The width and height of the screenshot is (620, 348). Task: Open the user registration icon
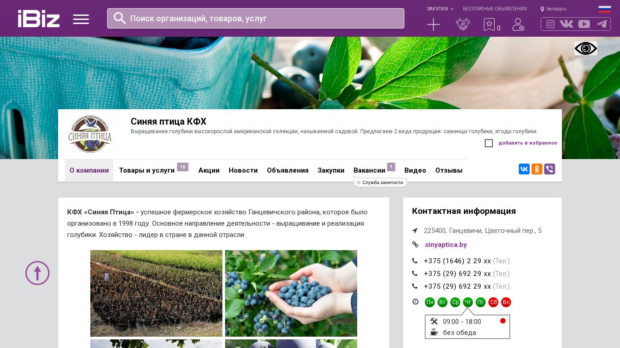click(518, 24)
